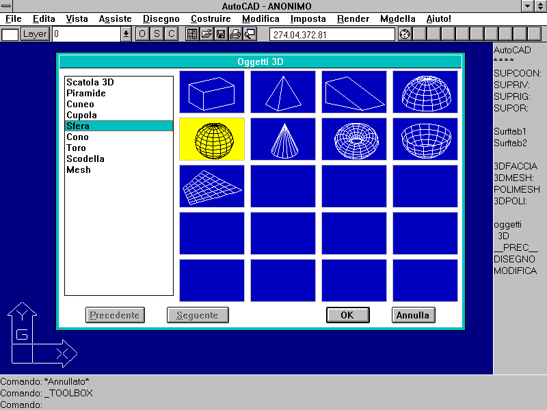Open the File menu
Viewport: 547px width, 410px height.
point(14,19)
